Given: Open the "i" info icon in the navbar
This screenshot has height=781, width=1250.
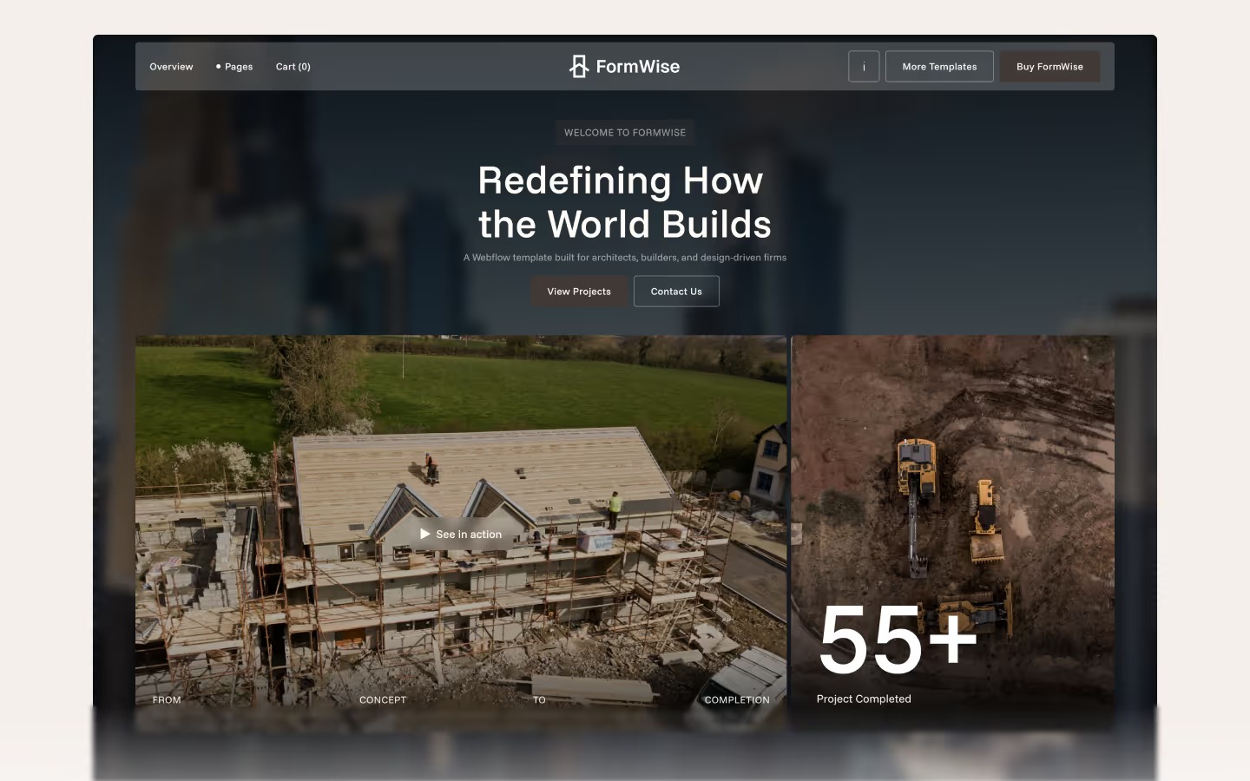Looking at the screenshot, I should tap(864, 66).
